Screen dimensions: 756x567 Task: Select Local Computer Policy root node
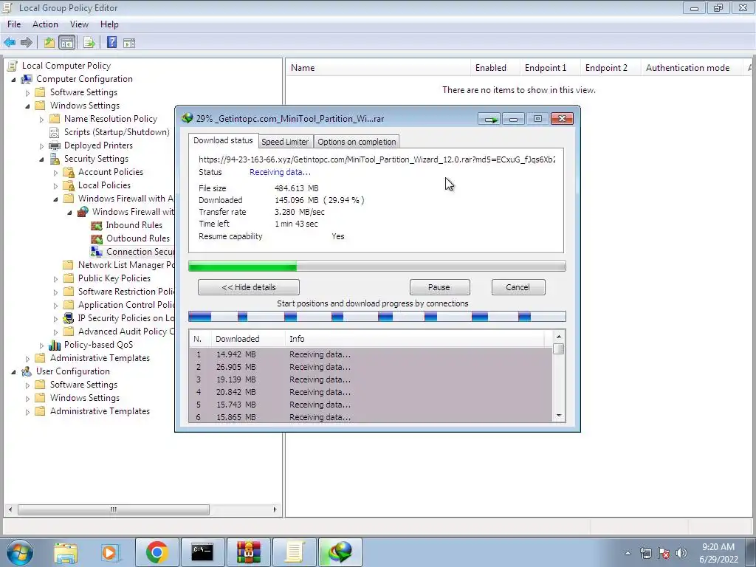[x=66, y=66]
